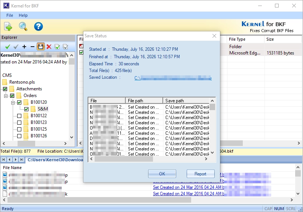Toggle the B100120 folder checkbox

click(19, 103)
